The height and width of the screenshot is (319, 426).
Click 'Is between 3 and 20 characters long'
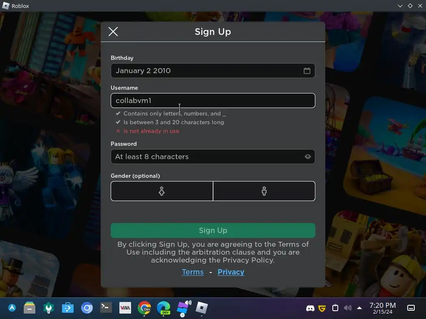click(x=174, y=123)
